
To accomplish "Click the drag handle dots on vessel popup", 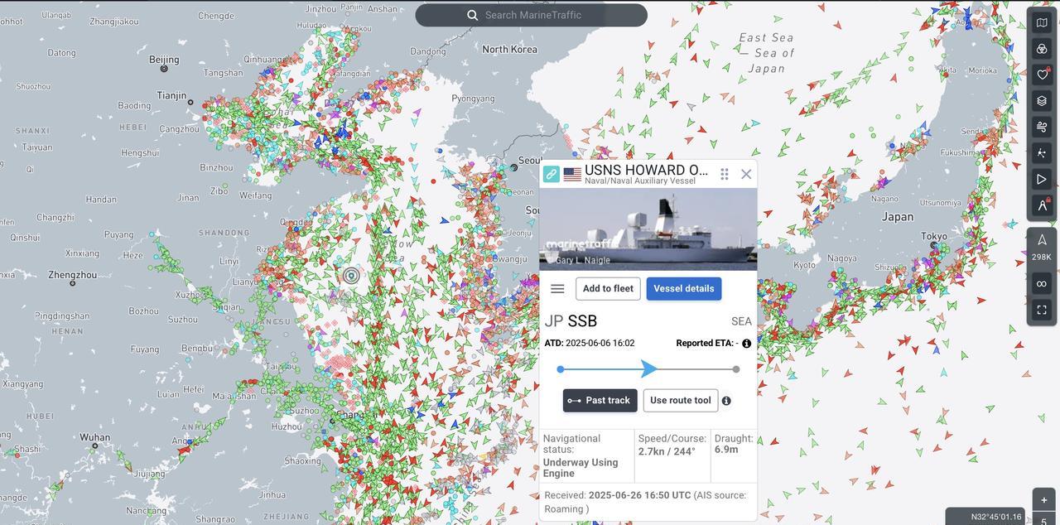I will coord(724,174).
